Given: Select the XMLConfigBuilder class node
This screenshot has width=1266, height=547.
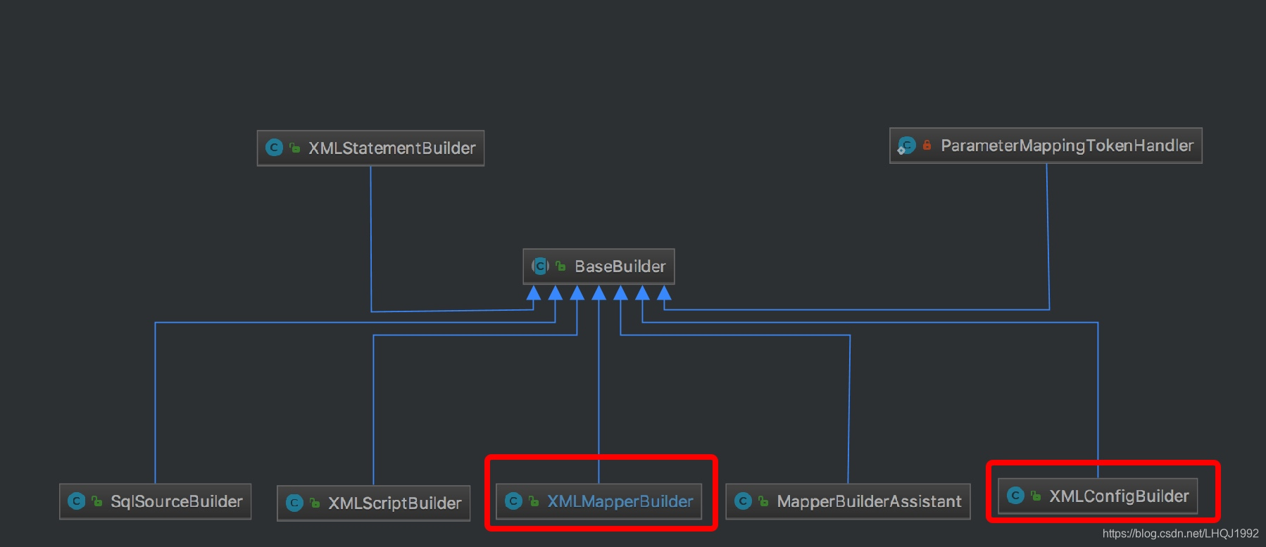Looking at the screenshot, I should pyautogui.click(x=1098, y=496).
